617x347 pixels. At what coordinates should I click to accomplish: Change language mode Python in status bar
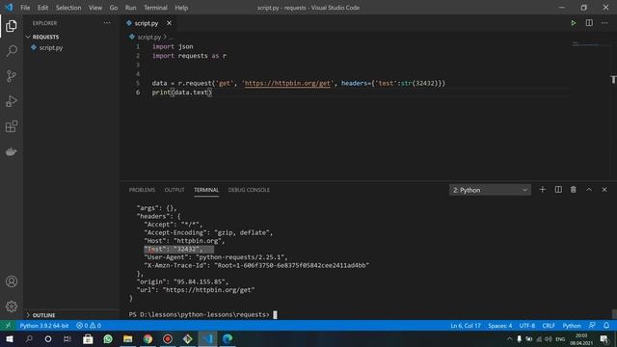572,326
